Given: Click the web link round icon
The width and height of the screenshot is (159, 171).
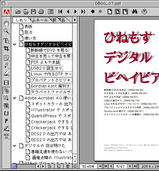Looking at the screenshot, I should (144, 12).
